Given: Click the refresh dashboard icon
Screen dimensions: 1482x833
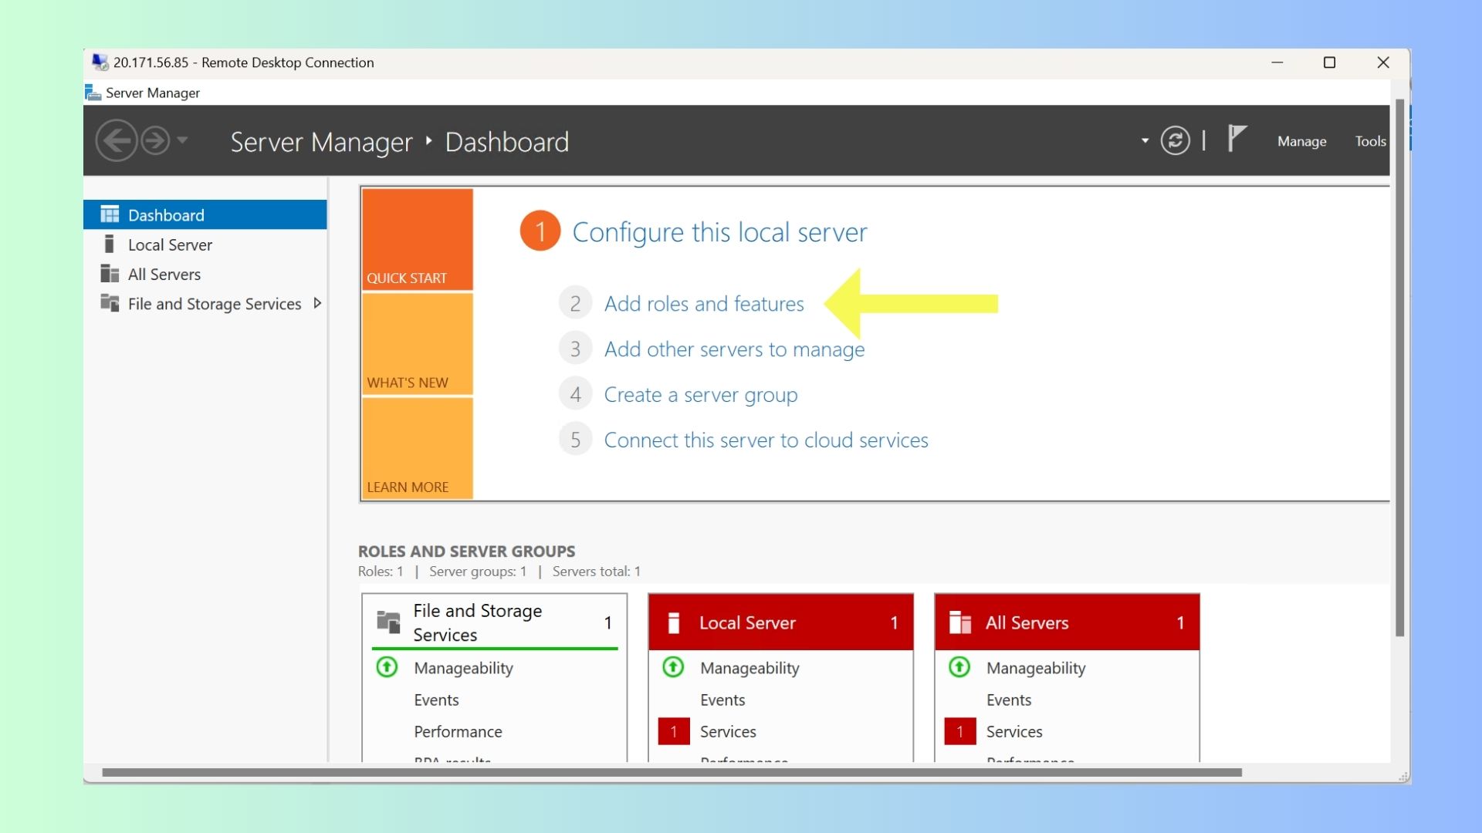Looking at the screenshot, I should click(x=1175, y=141).
